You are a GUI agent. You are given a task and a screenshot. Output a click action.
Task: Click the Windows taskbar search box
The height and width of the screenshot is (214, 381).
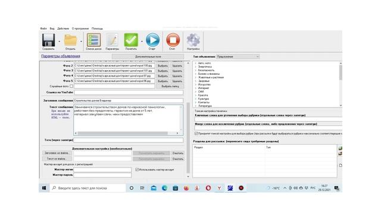(x=88, y=188)
